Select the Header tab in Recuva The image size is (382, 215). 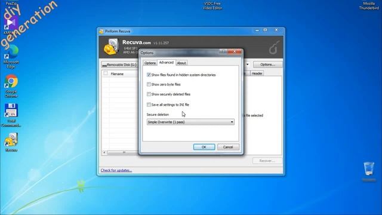click(257, 73)
